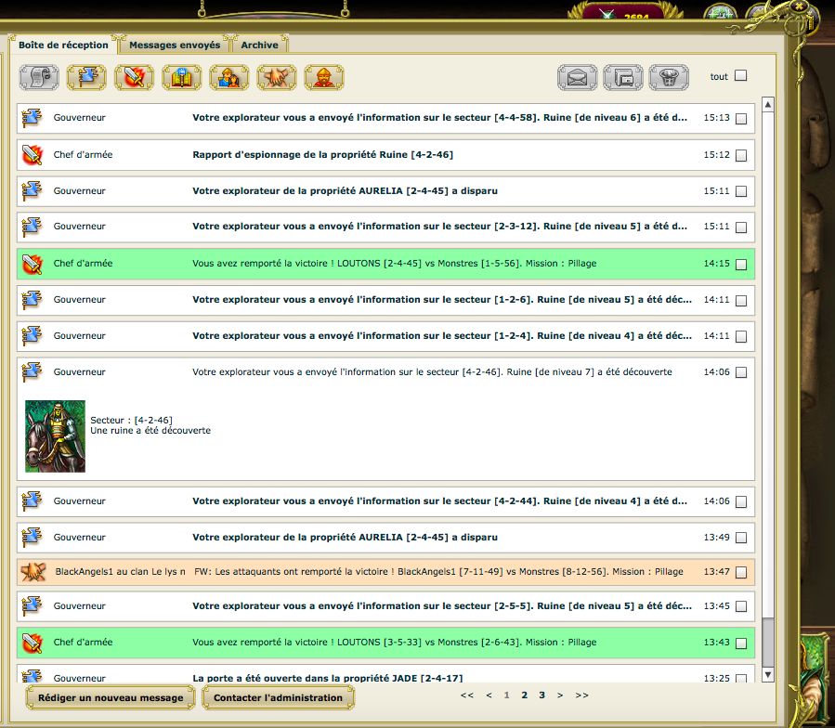Go to page 3 of messages
The height and width of the screenshot is (728, 835).
point(541,695)
